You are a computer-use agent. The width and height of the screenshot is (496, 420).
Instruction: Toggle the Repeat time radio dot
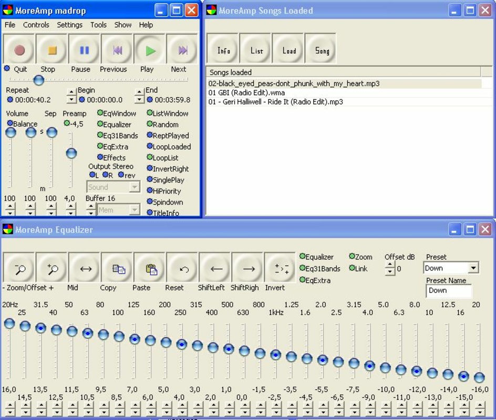point(10,100)
